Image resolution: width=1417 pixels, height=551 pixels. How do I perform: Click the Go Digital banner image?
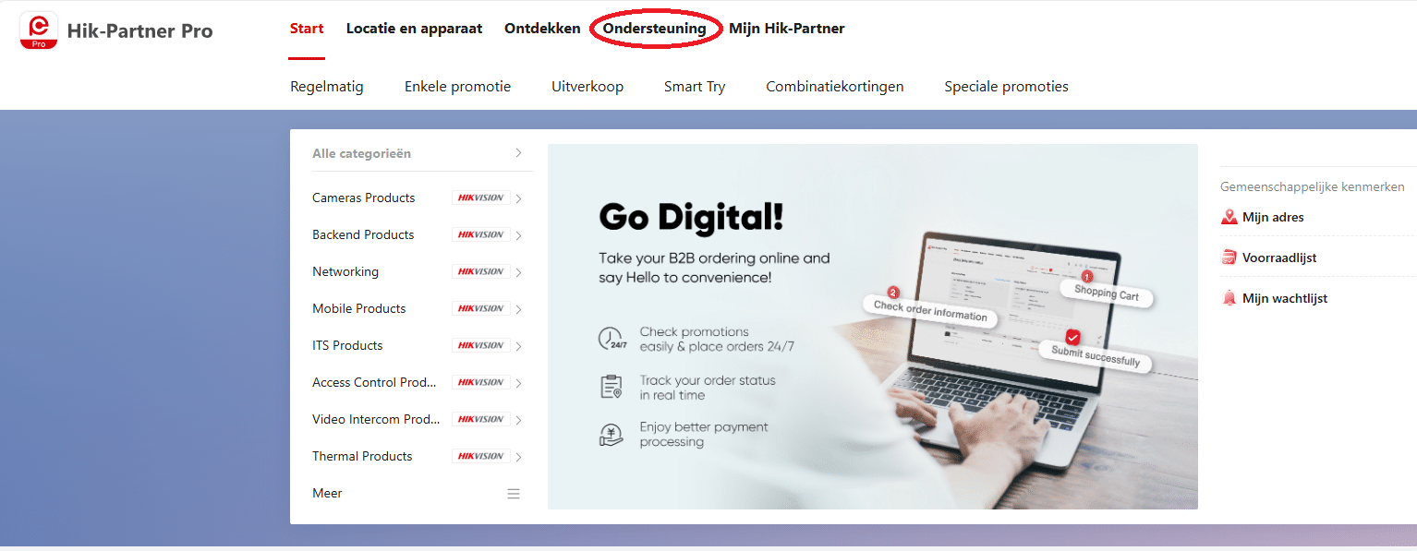(x=873, y=327)
